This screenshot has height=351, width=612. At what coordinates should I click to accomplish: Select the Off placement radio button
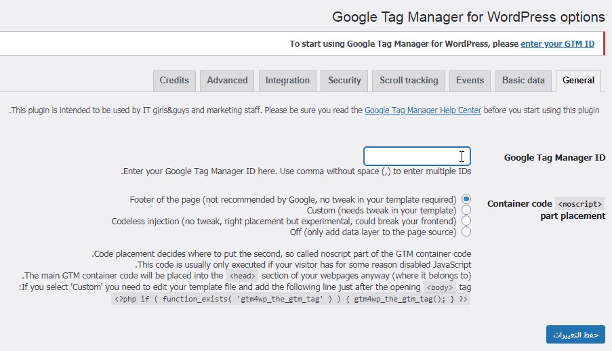(466, 232)
